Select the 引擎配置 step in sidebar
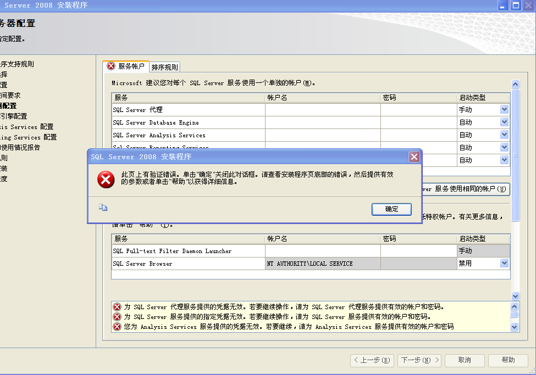The image size is (536, 375). click(x=14, y=116)
